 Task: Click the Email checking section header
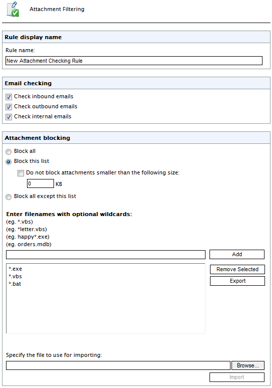pos(136,83)
